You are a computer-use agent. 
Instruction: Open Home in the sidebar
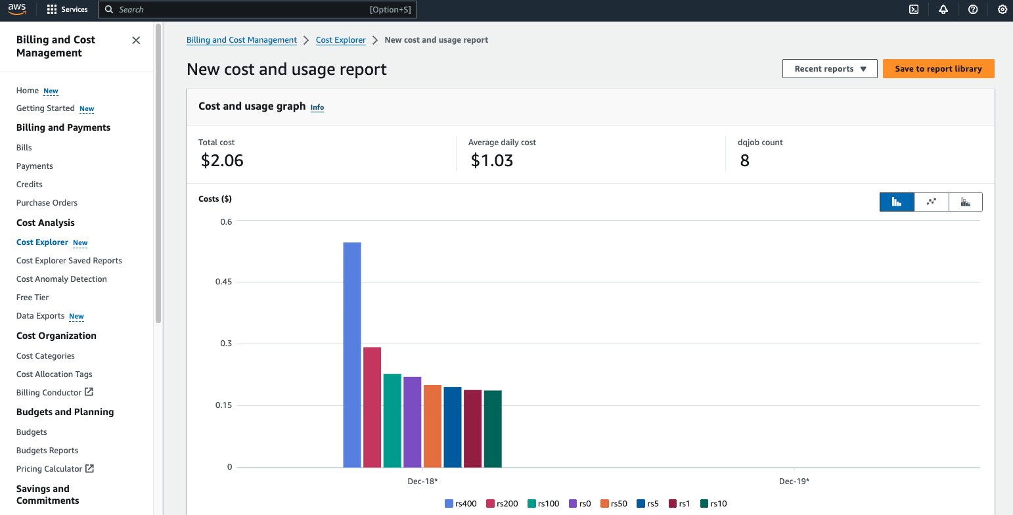click(28, 91)
